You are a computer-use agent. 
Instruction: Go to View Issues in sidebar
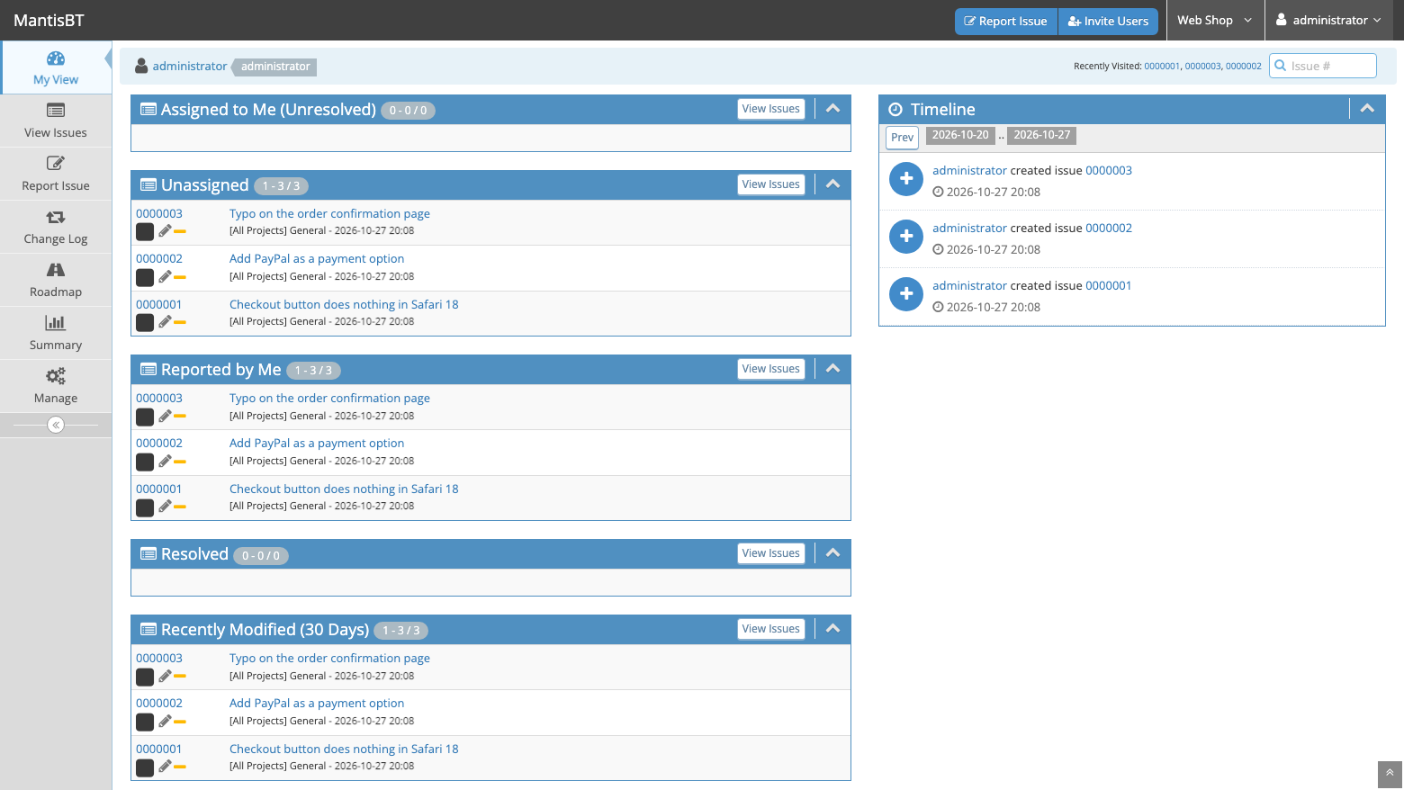pyautogui.click(x=56, y=121)
